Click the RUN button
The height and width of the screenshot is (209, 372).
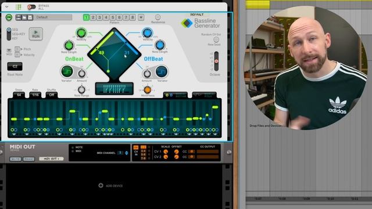click(36, 34)
